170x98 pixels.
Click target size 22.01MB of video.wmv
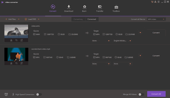pos(131,34)
